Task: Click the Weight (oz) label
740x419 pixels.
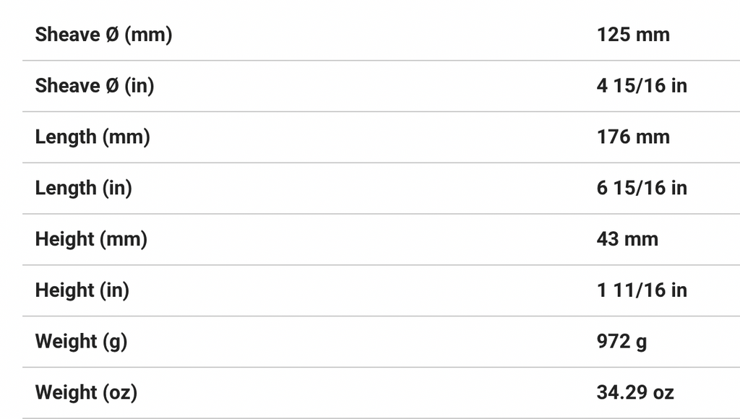Action: click(86, 393)
